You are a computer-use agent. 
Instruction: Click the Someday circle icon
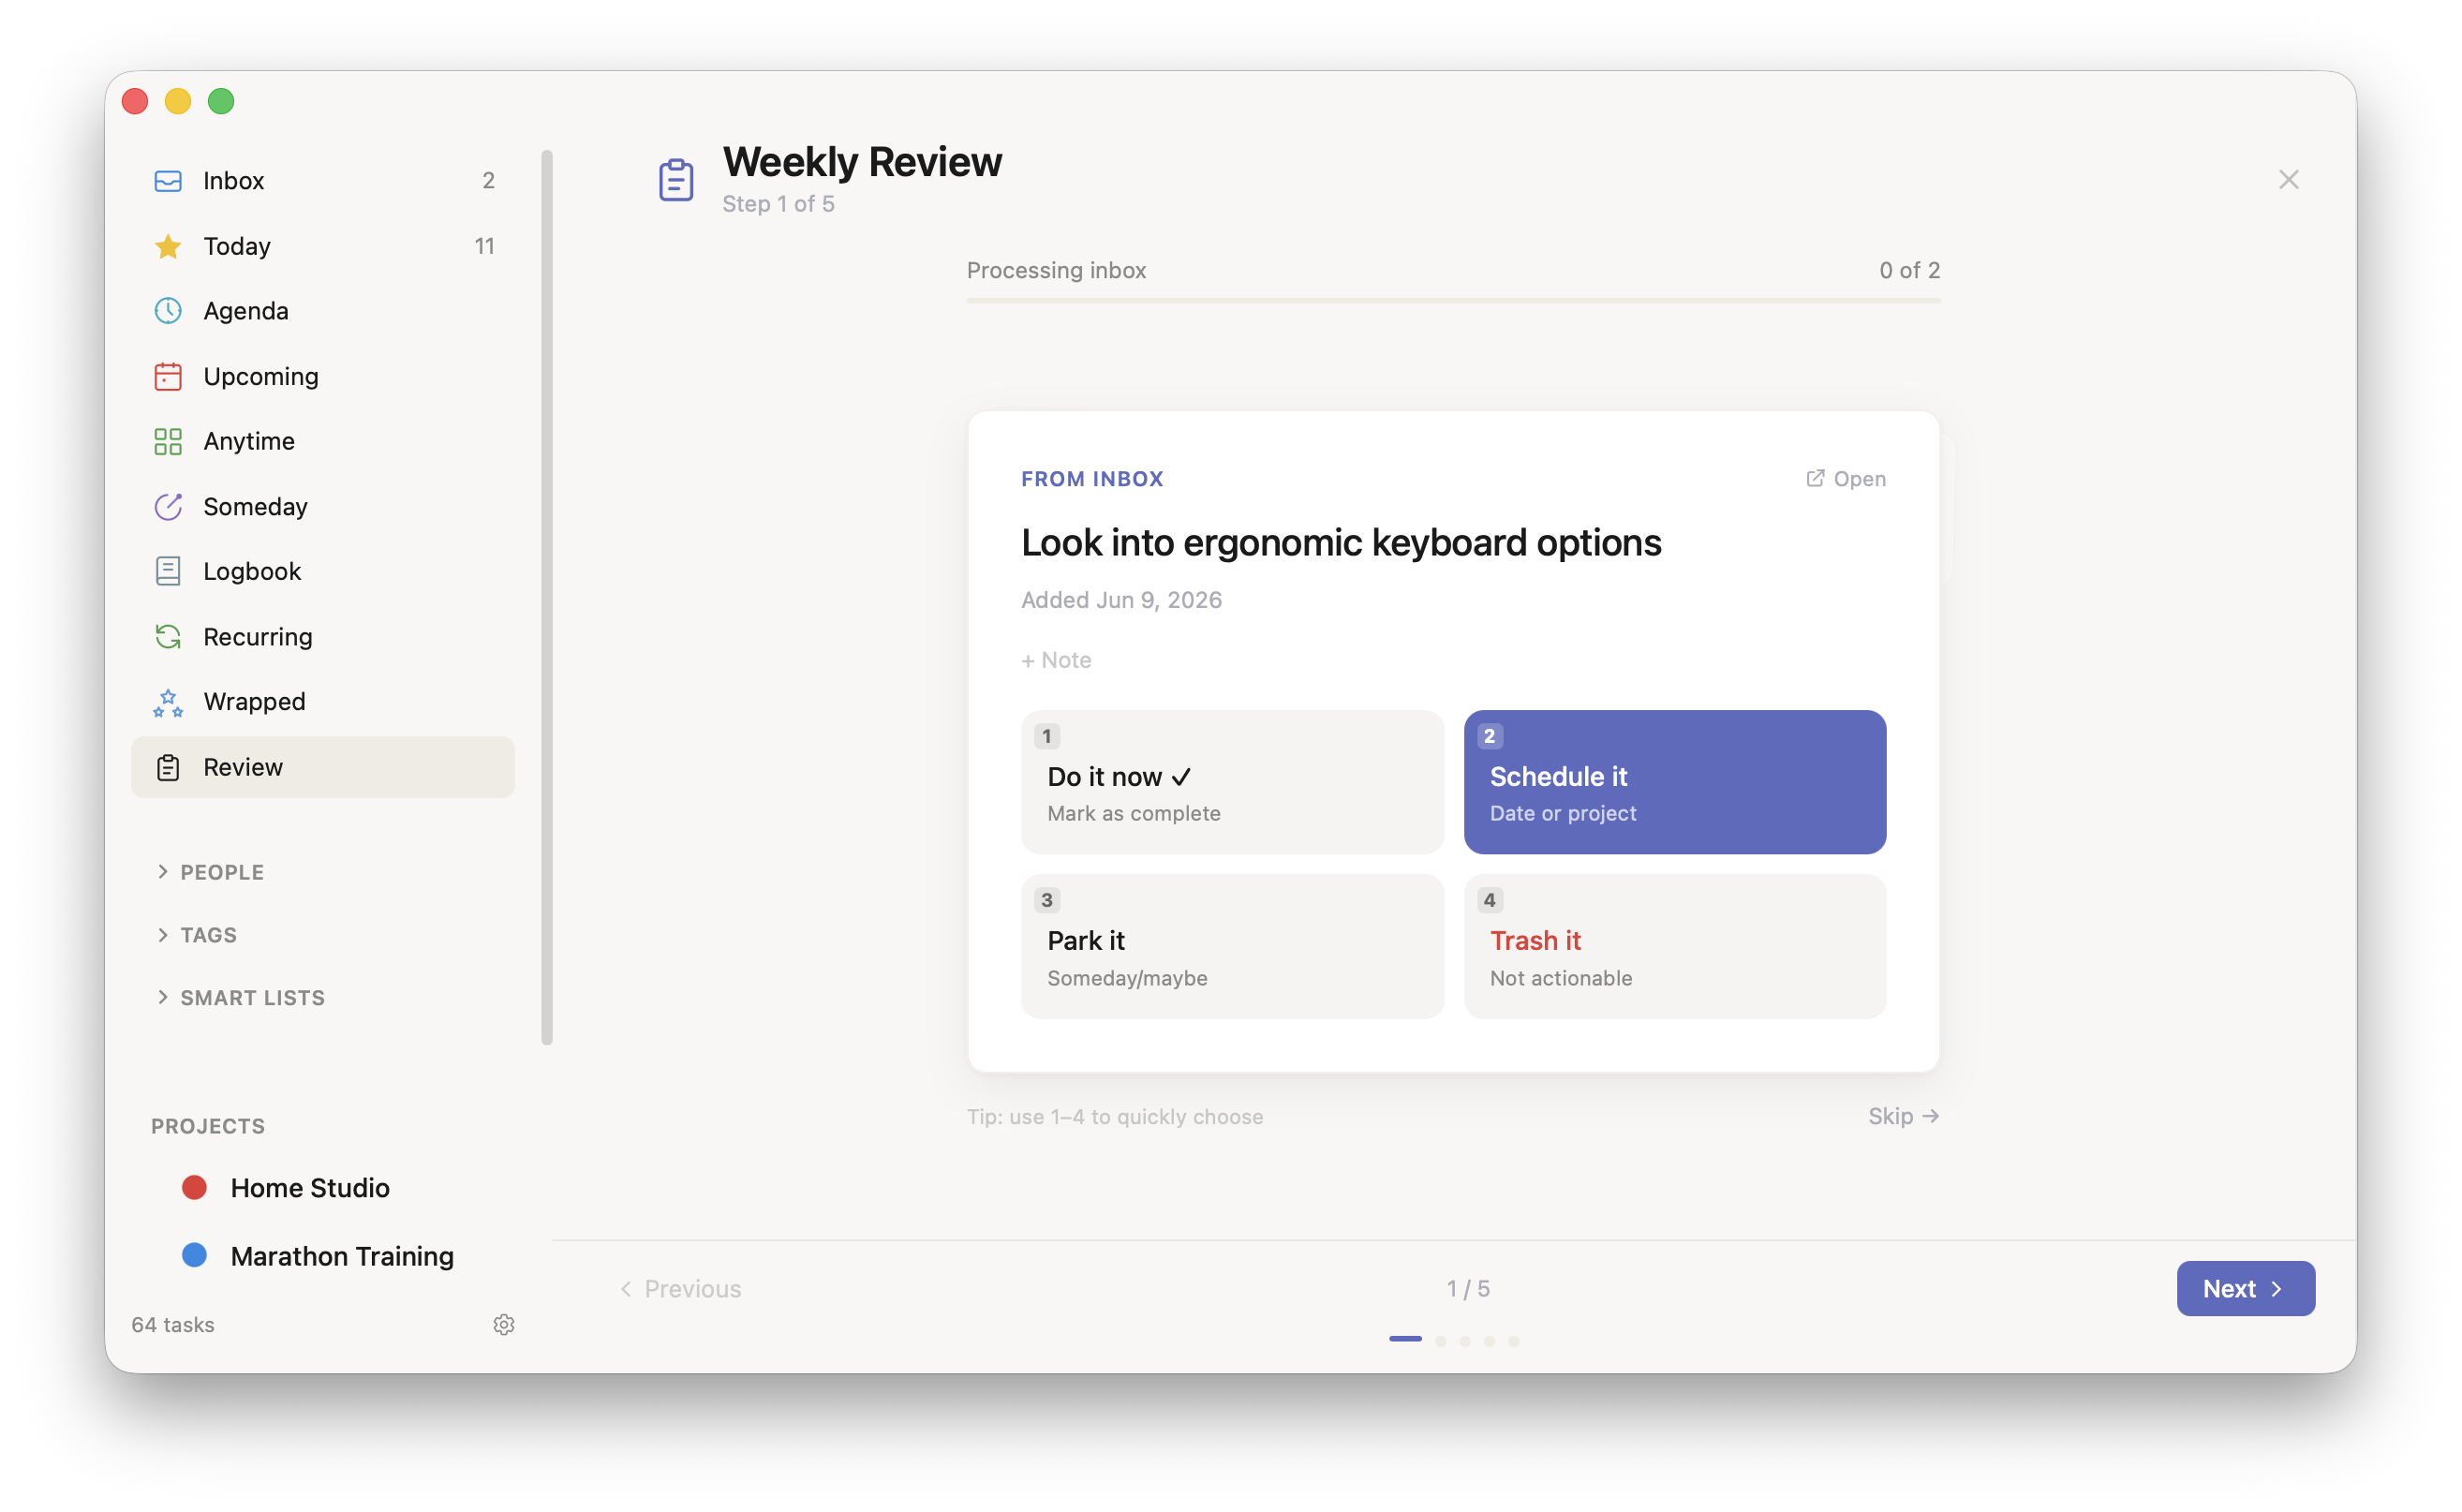pos(168,506)
